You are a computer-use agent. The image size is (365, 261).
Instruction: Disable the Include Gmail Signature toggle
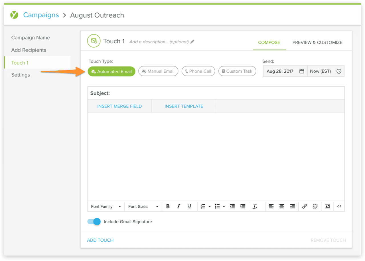pos(94,221)
